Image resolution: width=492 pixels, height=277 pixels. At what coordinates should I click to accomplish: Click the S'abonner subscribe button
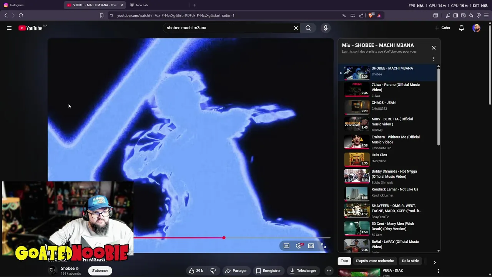100,270
